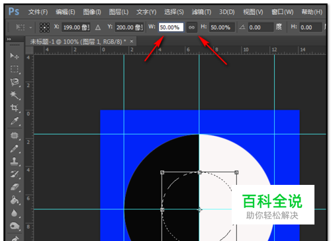Select the History Brush tool
Screen dimensions: 331x241
pyautogui.click(x=15, y=174)
